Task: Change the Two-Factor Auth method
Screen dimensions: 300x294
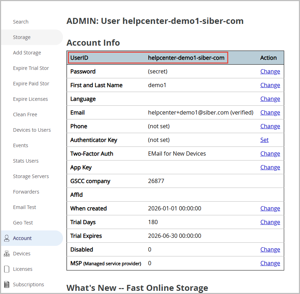Action: coord(270,153)
